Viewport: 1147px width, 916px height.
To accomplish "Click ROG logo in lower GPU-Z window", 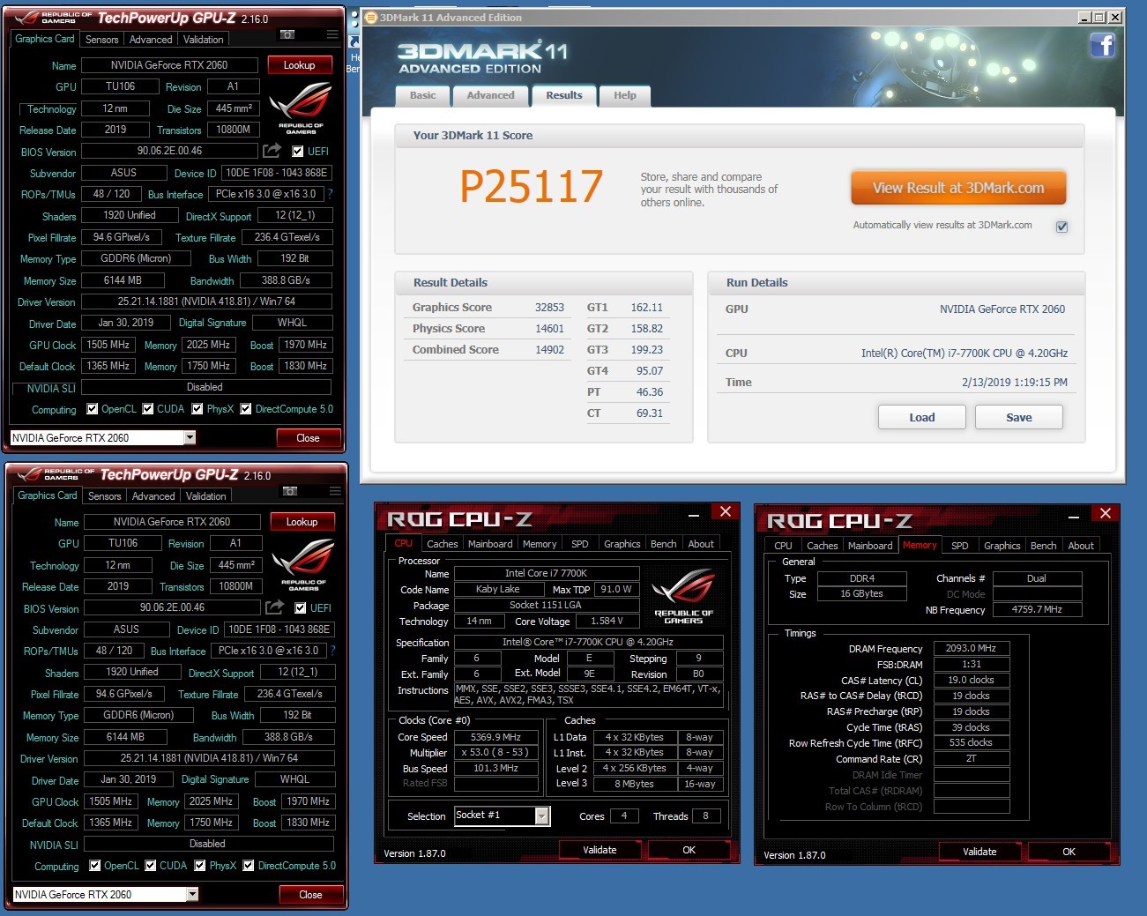I will (x=302, y=564).
